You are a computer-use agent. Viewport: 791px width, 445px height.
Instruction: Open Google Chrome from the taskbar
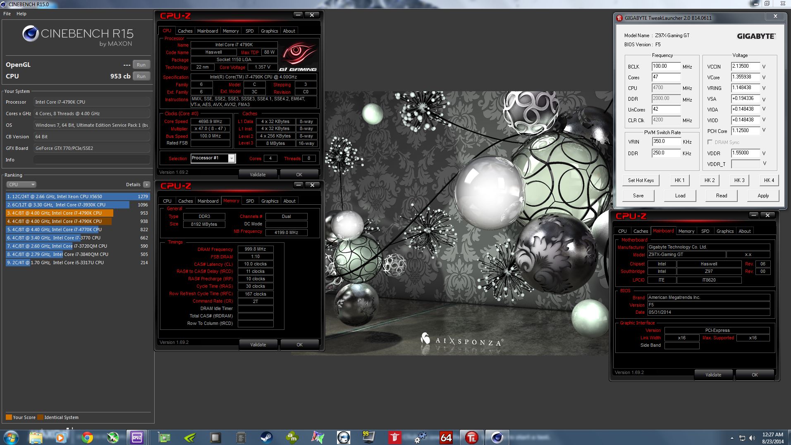87,437
